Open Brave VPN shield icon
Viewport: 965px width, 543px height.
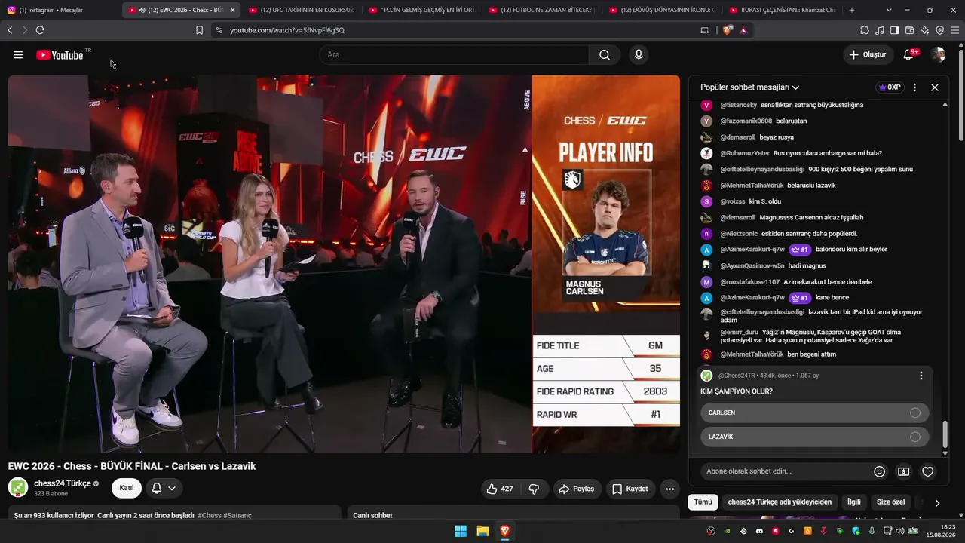tap(939, 30)
